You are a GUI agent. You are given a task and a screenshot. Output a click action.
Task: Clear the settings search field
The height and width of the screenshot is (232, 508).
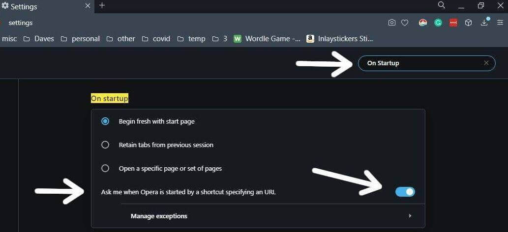pos(486,63)
